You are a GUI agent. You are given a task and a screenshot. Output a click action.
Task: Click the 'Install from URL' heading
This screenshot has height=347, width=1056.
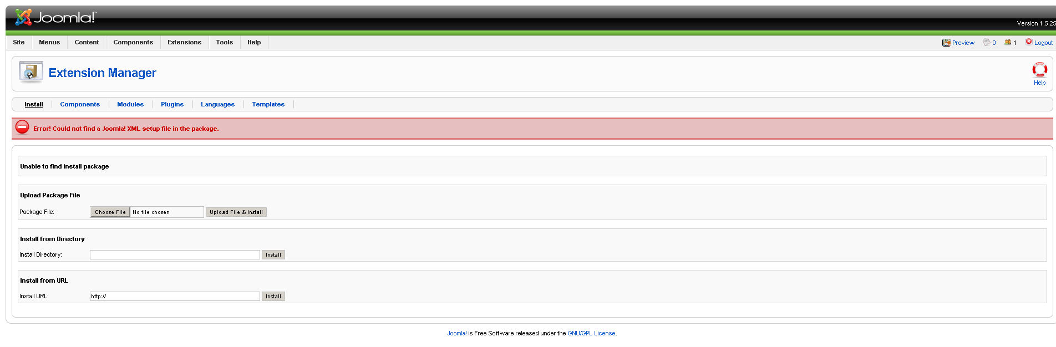pyautogui.click(x=44, y=280)
